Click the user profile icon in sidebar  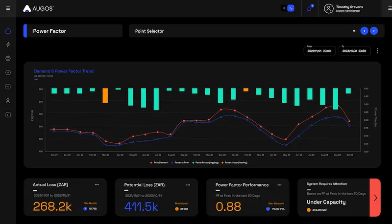[x=8, y=101]
